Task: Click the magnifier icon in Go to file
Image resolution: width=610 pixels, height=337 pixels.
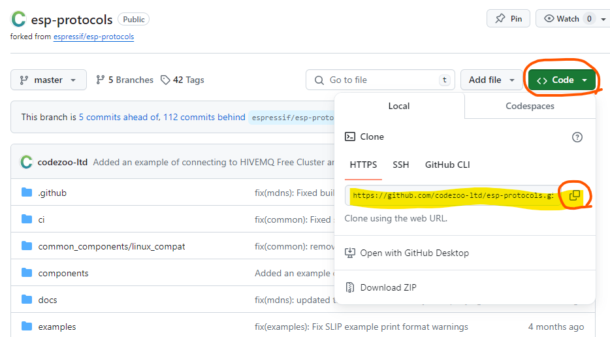Action: click(x=319, y=80)
